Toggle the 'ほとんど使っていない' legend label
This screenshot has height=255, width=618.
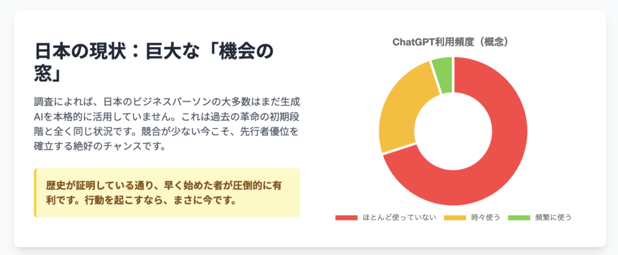(399, 218)
